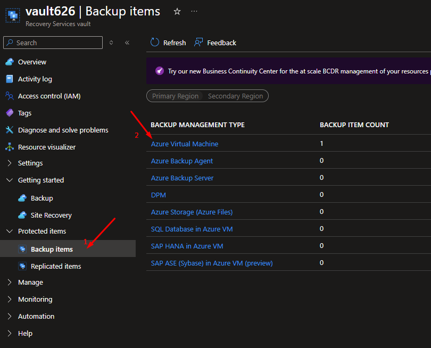Expand the Help section

10,334
